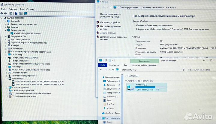This screenshot has width=216, height=124.
Task: Open the Средства работы с дисками tab
Action: 144,65
